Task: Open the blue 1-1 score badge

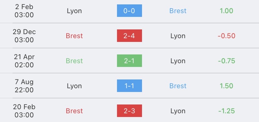Action: pos(129,86)
